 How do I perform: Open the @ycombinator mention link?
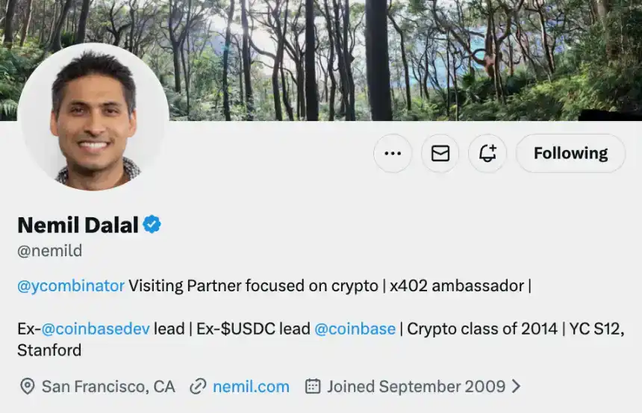pos(71,285)
